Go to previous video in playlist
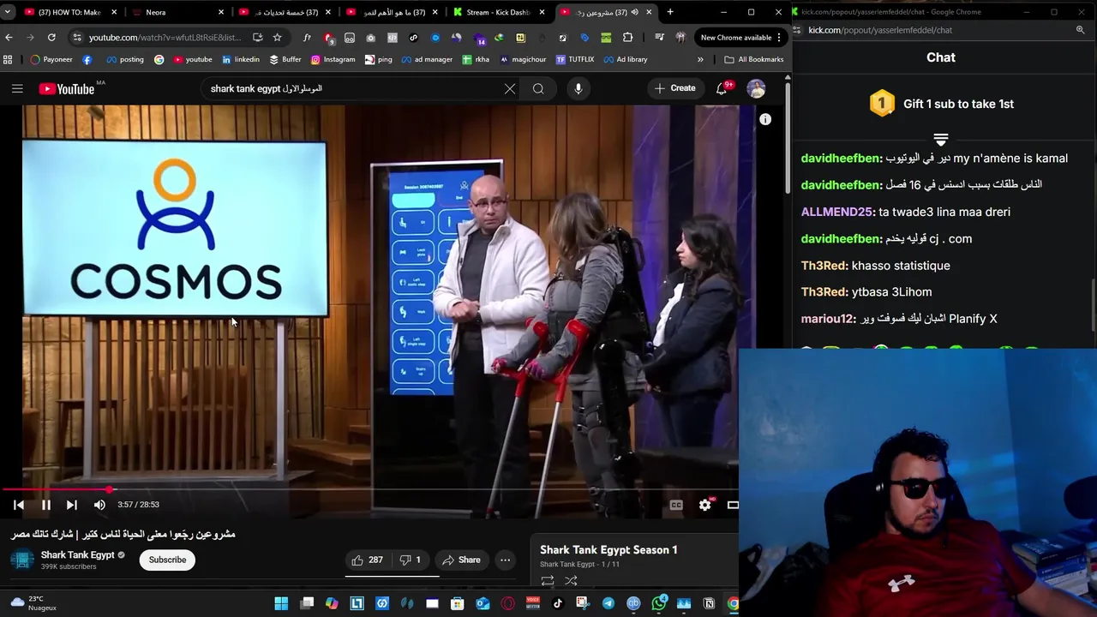Viewport: 1097px width, 617px height. tap(19, 505)
